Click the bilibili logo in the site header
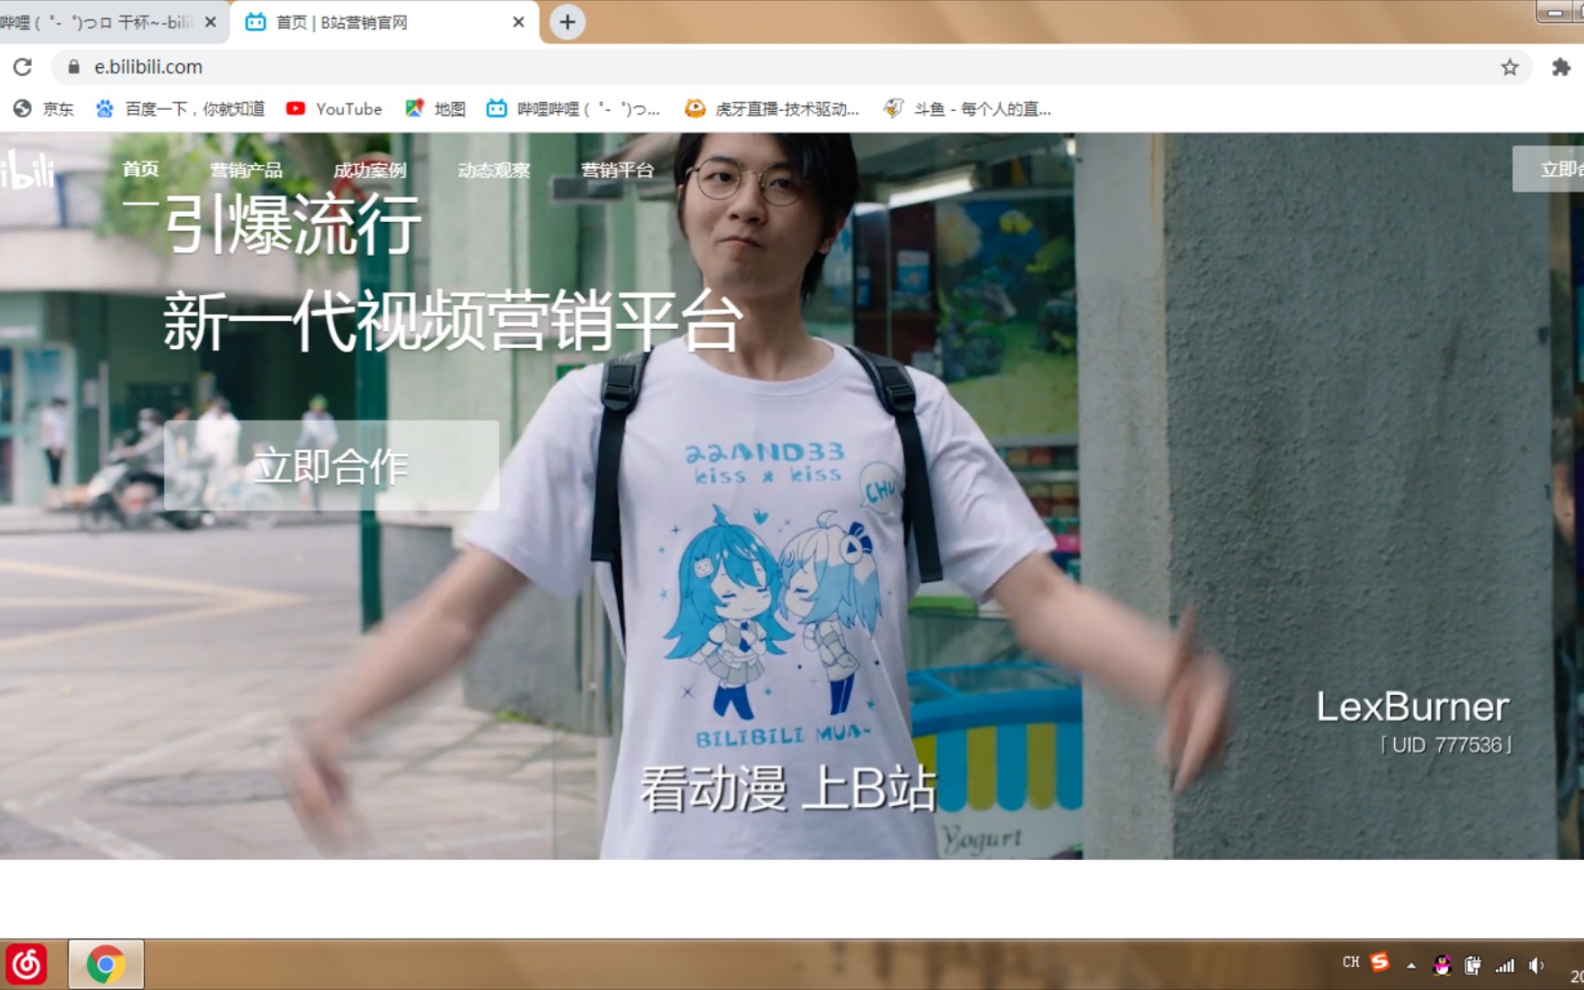Viewport: 1584px width, 990px height. pyautogui.click(x=27, y=170)
